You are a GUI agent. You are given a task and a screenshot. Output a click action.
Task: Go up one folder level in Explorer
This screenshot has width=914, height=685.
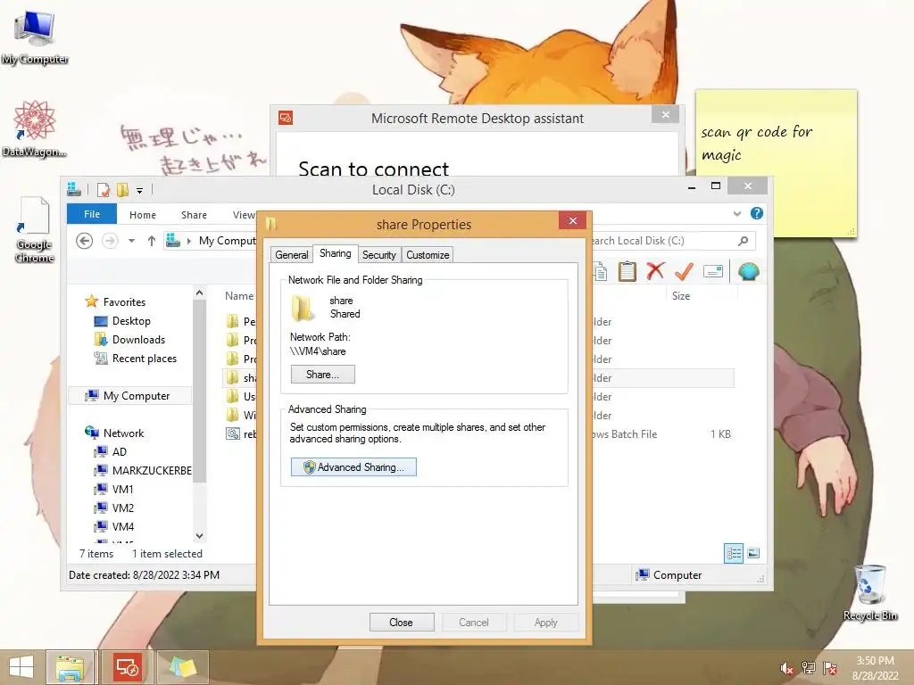(152, 241)
